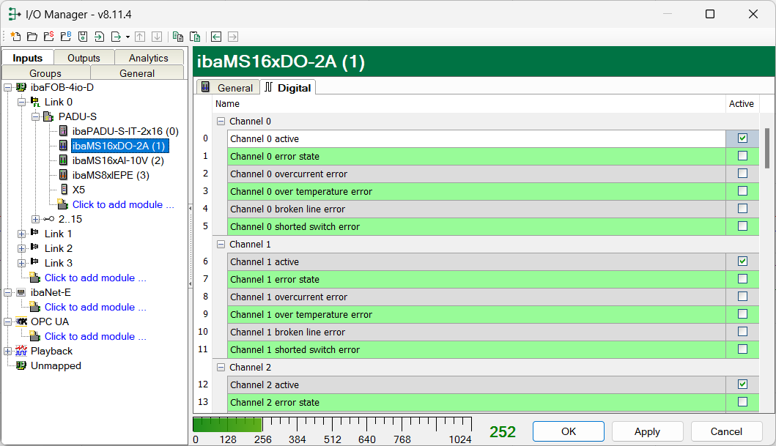Click the Apply button
Screen dimensions: 776x446
[647, 431]
